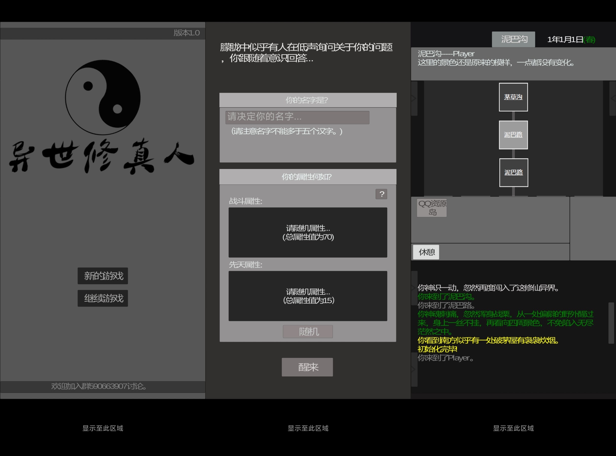The image size is (616, 456).
Task: Expand the left chevron panel beside the map
Action: (414, 98)
